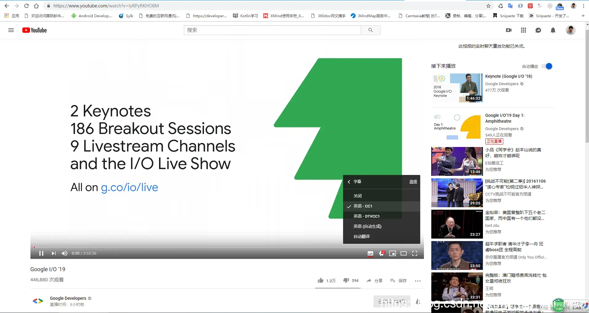Open the Camtasia教程 bookmark

click(419, 16)
